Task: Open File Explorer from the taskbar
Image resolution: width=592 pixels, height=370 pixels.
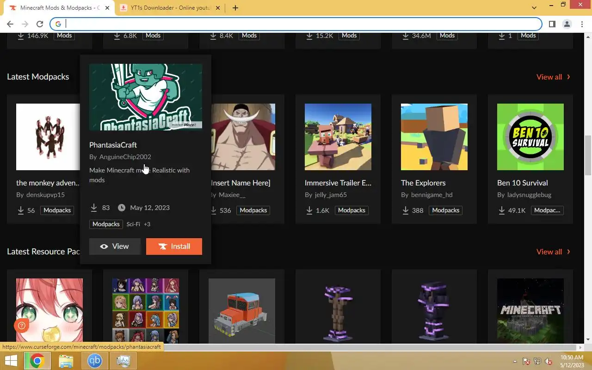Action: tap(66, 361)
